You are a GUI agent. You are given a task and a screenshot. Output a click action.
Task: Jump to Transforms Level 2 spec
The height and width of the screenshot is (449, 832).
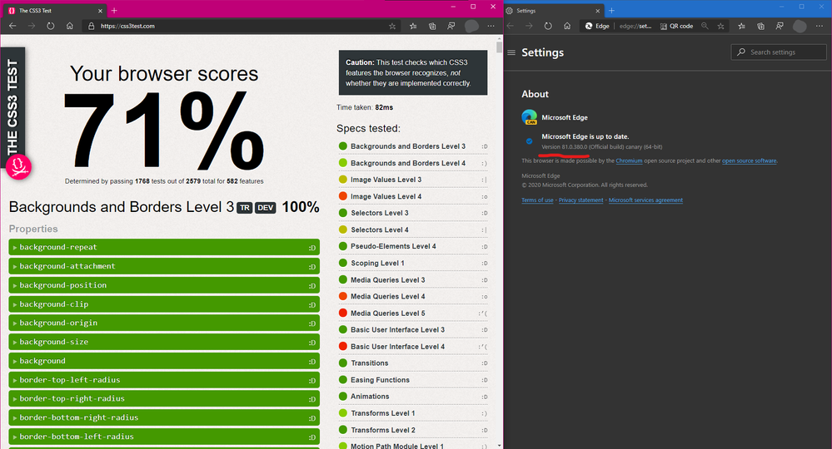[x=382, y=430]
